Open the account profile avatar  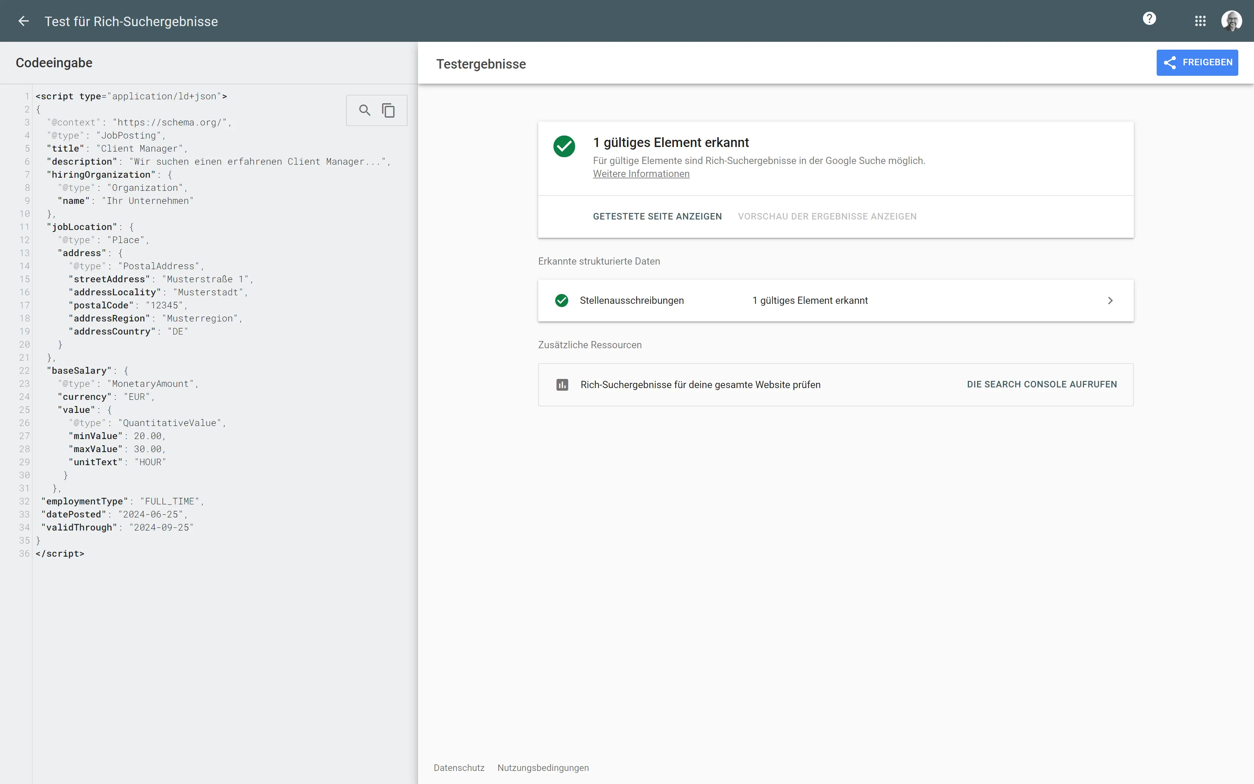[1232, 21]
